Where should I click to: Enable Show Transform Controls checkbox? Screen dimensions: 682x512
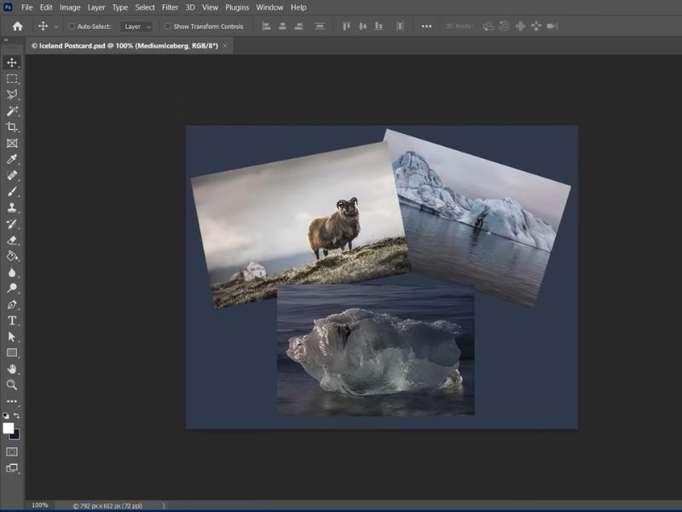[x=167, y=26]
